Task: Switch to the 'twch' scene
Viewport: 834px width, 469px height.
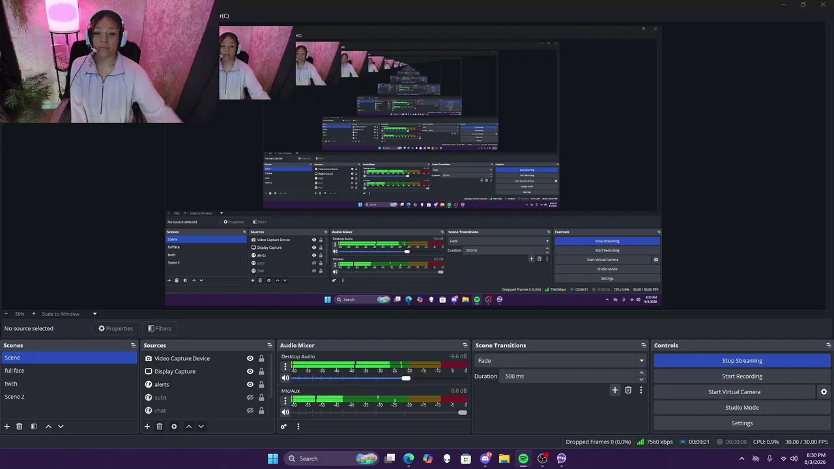Action: (x=69, y=384)
